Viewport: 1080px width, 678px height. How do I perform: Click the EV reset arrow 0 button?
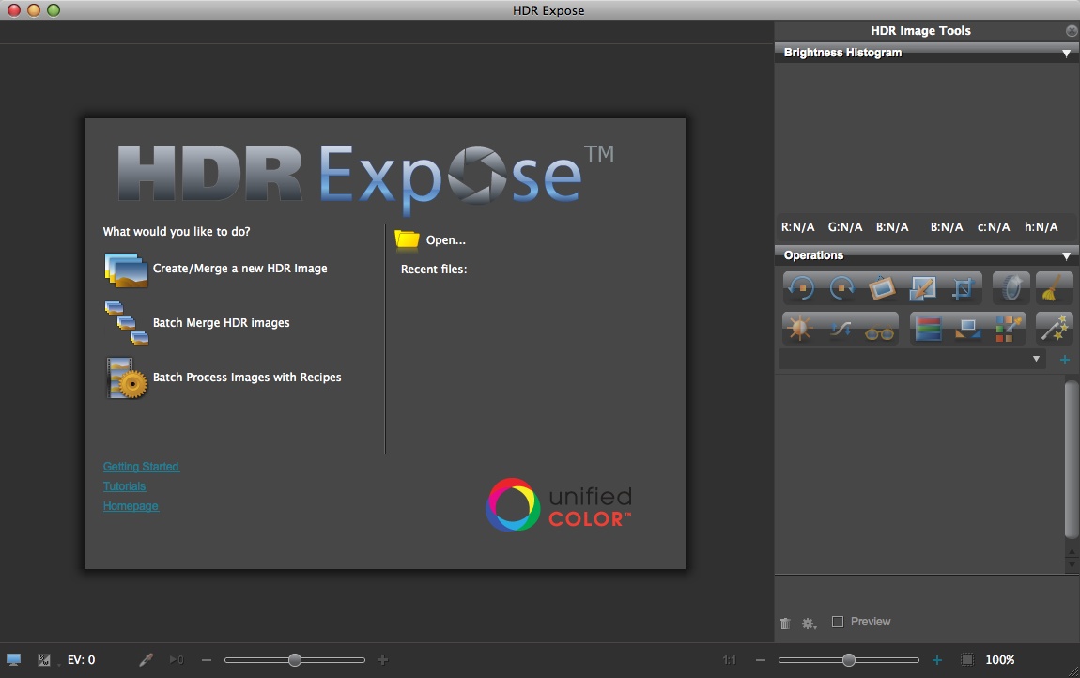(x=177, y=660)
